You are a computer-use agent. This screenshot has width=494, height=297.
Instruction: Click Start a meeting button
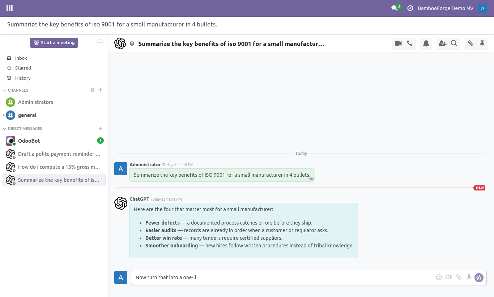pos(54,43)
